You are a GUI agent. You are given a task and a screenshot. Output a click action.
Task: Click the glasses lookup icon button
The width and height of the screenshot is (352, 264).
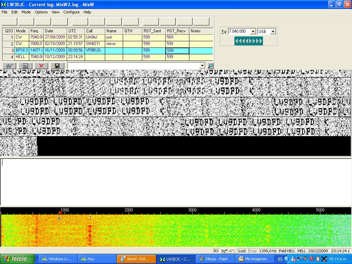9,66
